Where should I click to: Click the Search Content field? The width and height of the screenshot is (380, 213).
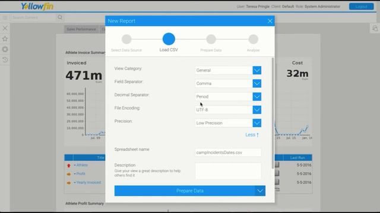point(33,17)
